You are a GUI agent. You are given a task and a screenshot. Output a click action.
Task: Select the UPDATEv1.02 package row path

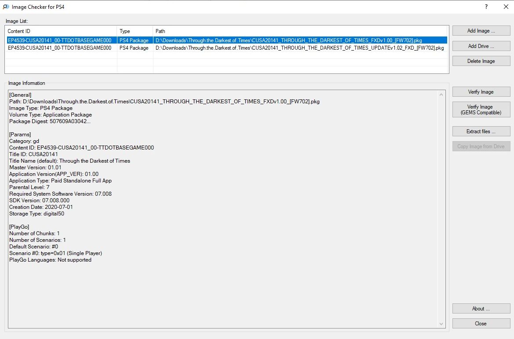pos(299,48)
